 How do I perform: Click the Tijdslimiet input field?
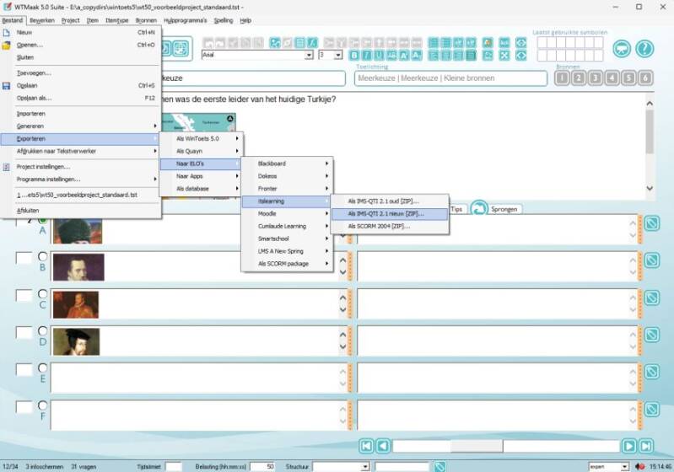pyautogui.click(x=173, y=466)
